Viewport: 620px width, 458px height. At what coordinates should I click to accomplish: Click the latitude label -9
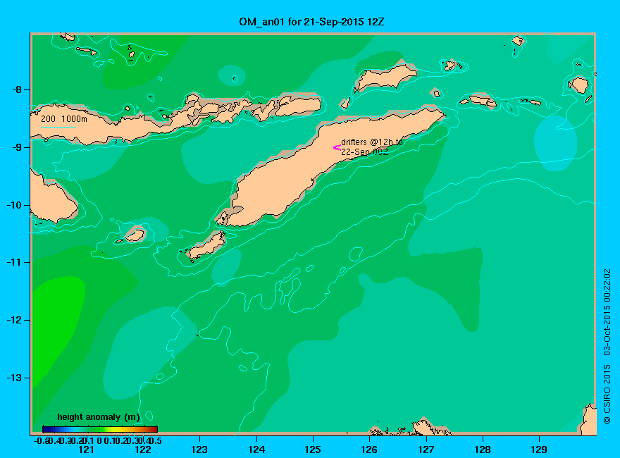coord(17,147)
